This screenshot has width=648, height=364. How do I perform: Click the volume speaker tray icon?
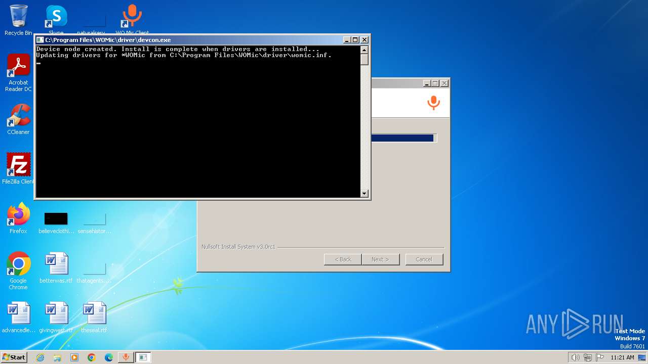575,357
